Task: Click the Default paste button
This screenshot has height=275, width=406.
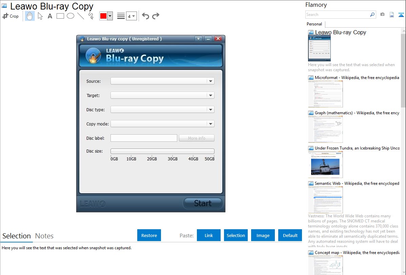Action: point(290,235)
